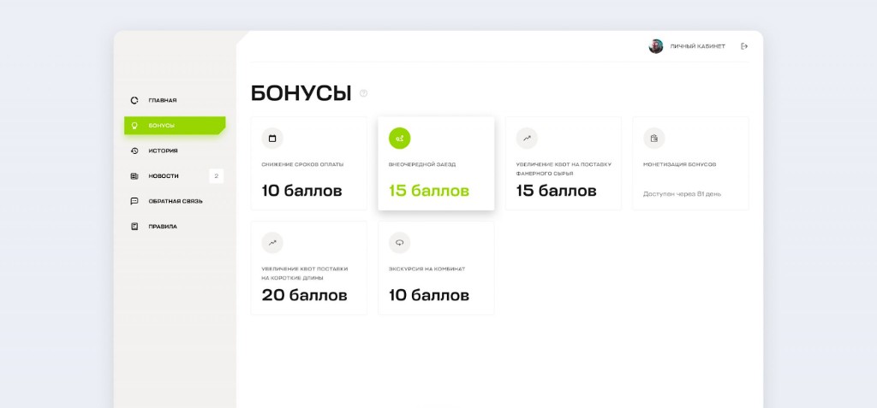Screen dimensions: 877x408
Task: Click the chart icon on фанерного сырья card
Action: point(527,139)
